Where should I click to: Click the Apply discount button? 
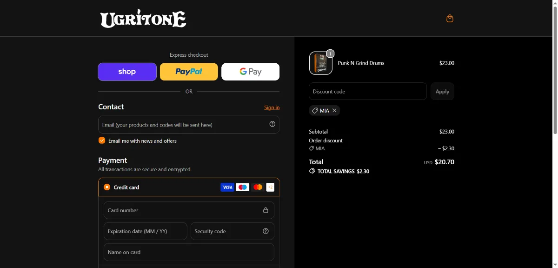tap(442, 91)
